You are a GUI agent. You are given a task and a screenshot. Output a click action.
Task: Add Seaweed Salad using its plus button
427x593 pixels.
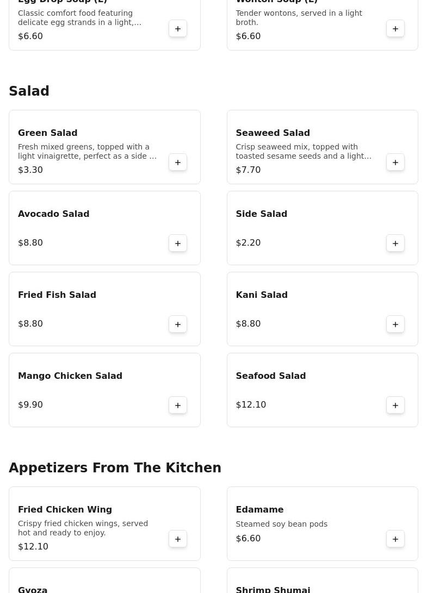tap(395, 162)
